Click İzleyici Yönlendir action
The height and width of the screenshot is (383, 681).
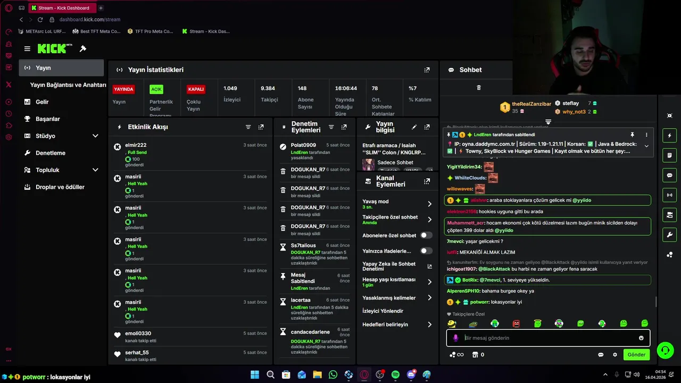(x=383, y=311)
